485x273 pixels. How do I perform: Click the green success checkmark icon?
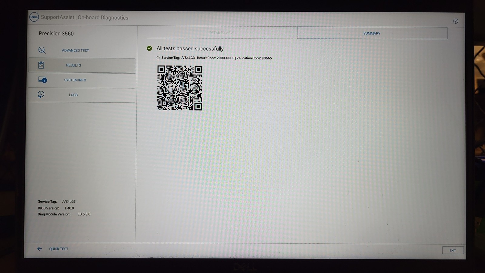click(x=149, y=48)
